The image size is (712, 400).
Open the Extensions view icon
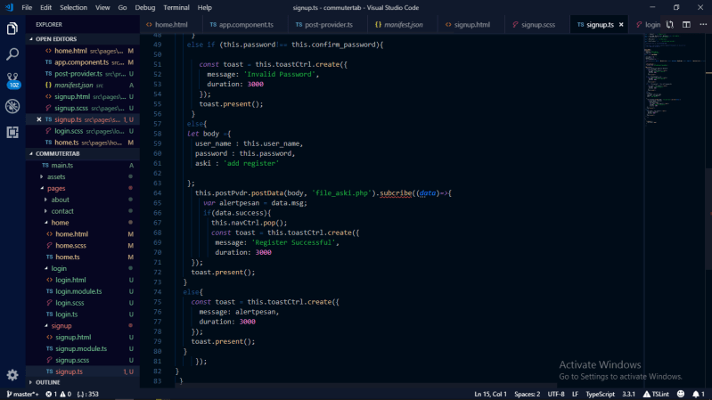click(x=12, y=132)
